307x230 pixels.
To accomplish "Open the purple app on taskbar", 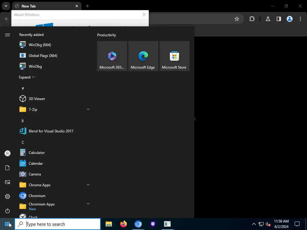I will pyautogui.click(x=153, y=224).
